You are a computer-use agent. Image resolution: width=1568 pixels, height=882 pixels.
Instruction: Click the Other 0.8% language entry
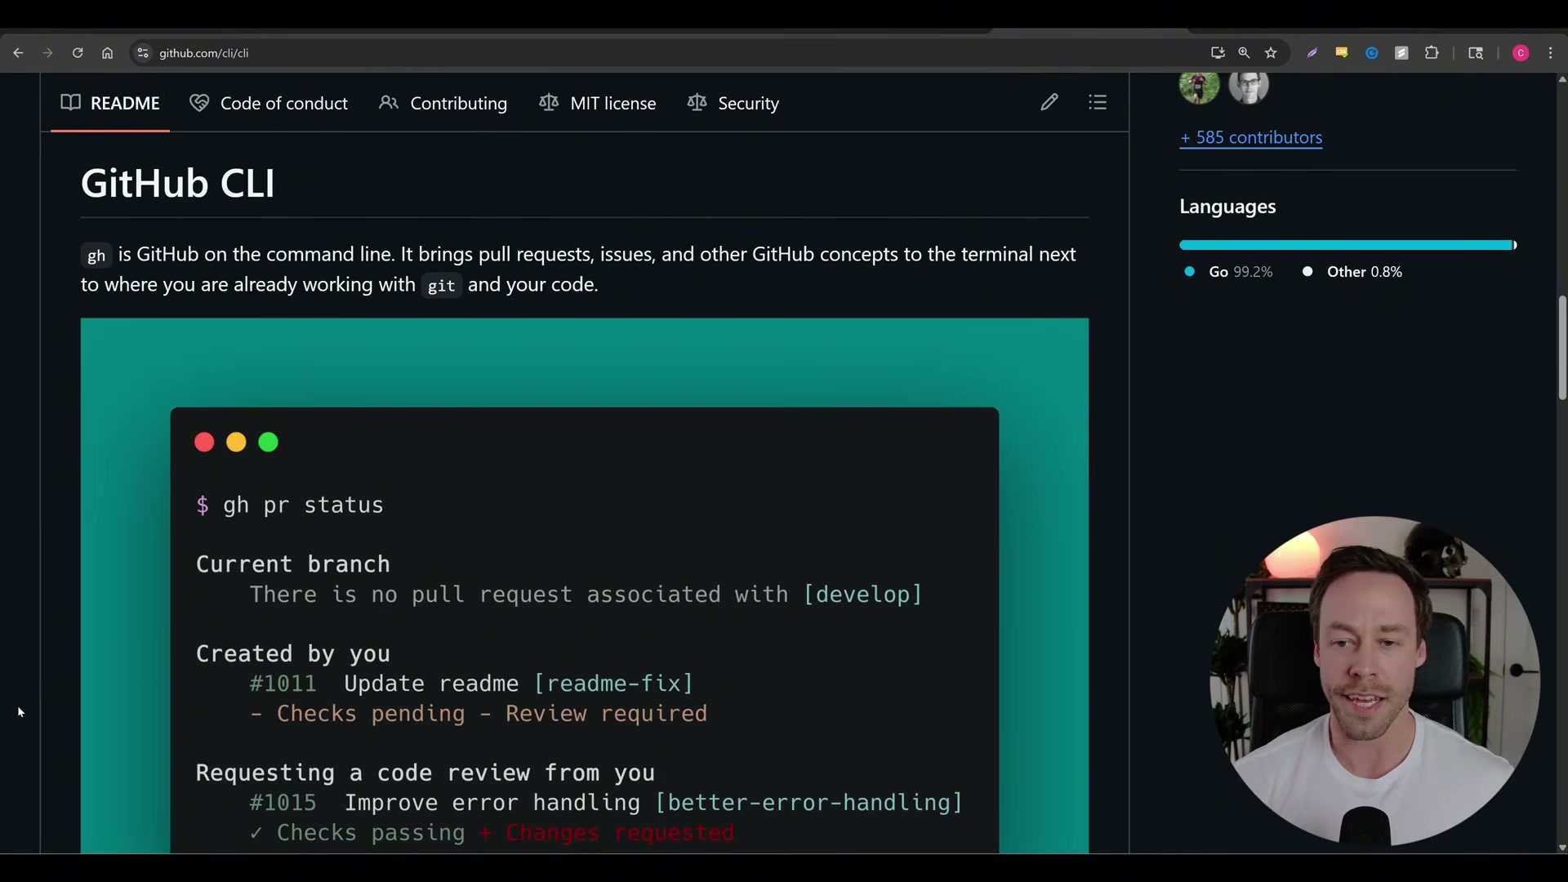click(x=1352, y=272)
